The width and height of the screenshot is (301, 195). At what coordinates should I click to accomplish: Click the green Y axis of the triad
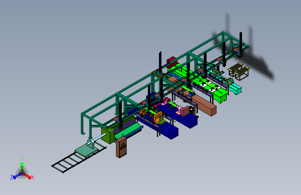pyautogui.click(x=22, y=167)
